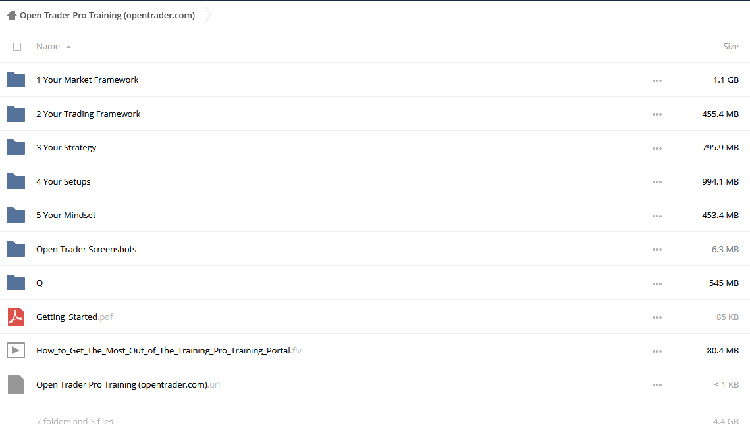750x433 pixels.
Task: Open folder icon for 4 Your Setups
Action: pyautogui.click(x=16, y=181)
